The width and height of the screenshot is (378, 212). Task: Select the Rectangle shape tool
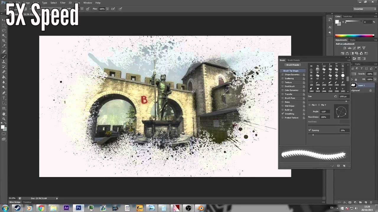[x=4, y=108]
